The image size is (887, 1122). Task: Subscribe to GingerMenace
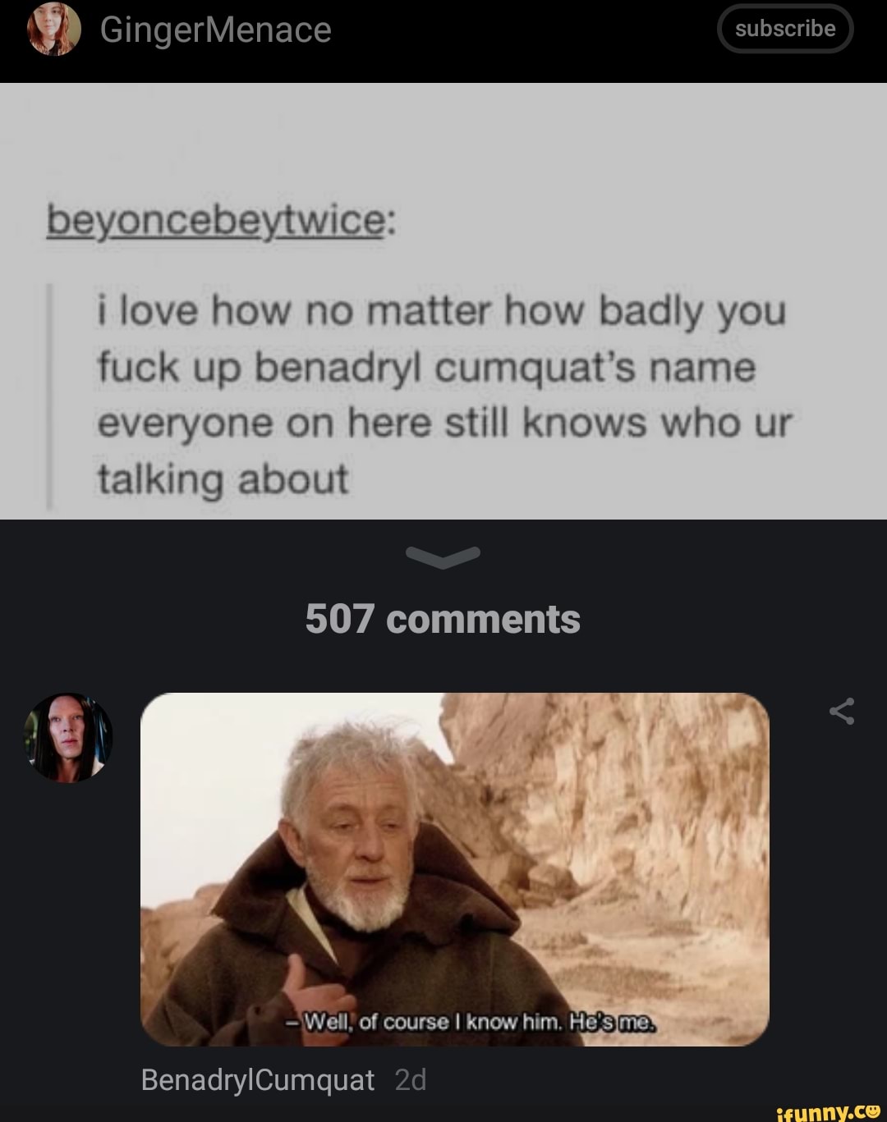tap(785, 29)
